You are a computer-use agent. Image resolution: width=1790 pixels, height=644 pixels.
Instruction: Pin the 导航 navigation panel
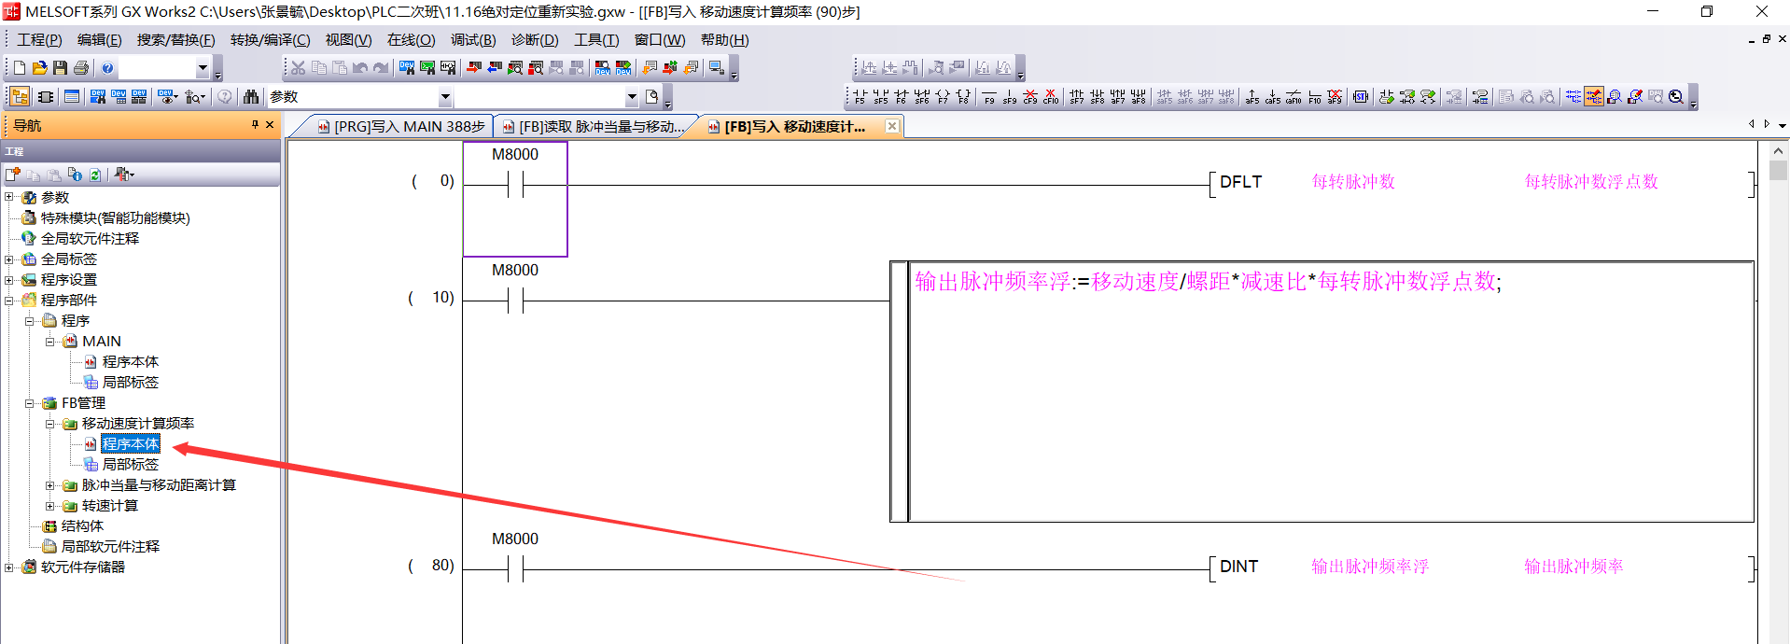click(x=255, y=125)
